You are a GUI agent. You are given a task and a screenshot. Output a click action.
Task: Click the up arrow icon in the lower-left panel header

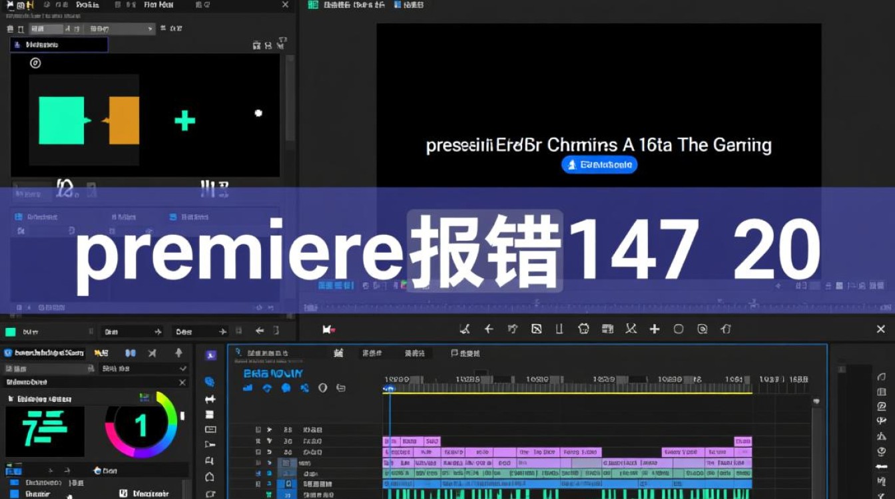click(178, 353)
